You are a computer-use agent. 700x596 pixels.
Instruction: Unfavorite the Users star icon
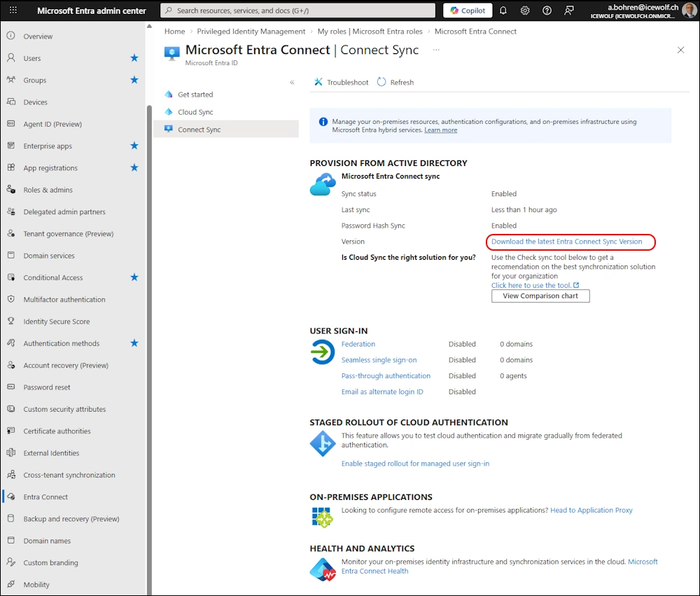point(134,58)
